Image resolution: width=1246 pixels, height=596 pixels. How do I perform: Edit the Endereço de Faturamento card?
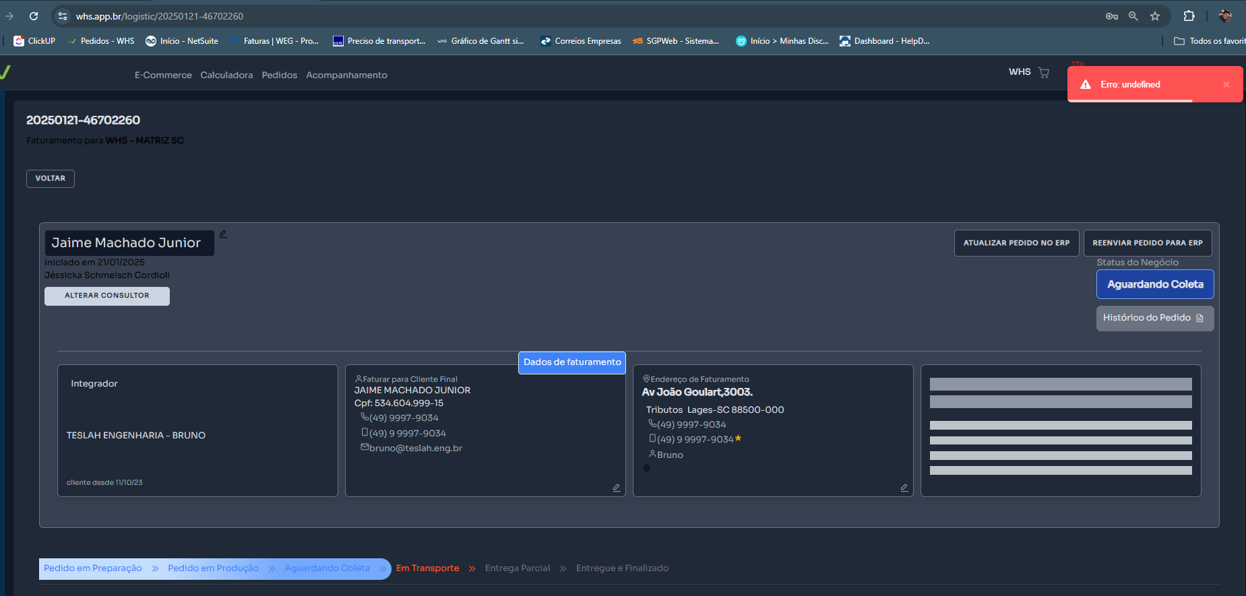pos(904,488)
